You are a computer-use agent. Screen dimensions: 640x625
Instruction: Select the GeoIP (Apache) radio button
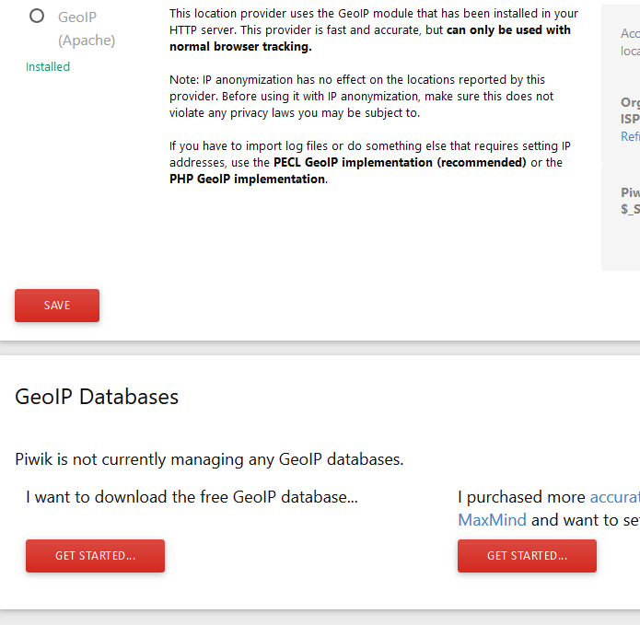[x=37, y=17]
